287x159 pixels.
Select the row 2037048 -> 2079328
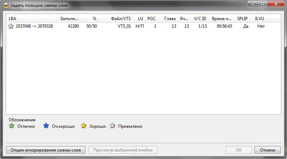[x=136, y=26]
